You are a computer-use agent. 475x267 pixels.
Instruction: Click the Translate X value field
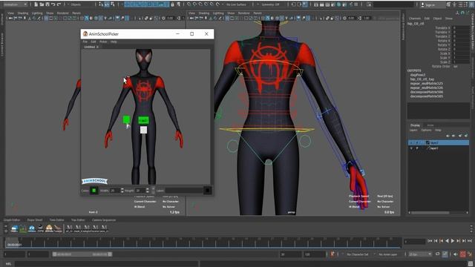461,28
